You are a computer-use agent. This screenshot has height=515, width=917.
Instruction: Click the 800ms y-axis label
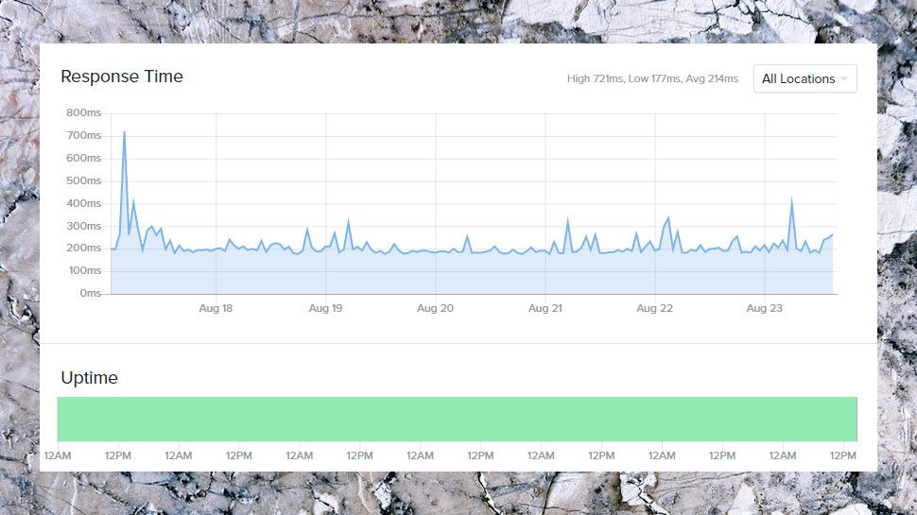83,112
